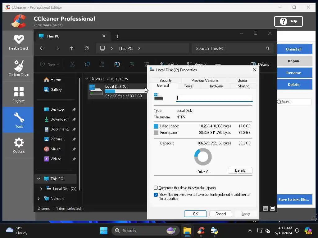The height and width of the screenshot is (238, 318).
Task: Show hidden system tray icons
Action: [x=250, y=231]
